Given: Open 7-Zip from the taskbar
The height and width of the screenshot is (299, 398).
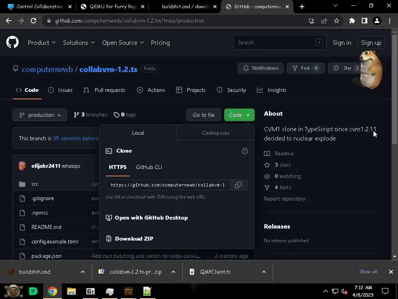Looking at the screenshot, I should click(x=90, y=291).
